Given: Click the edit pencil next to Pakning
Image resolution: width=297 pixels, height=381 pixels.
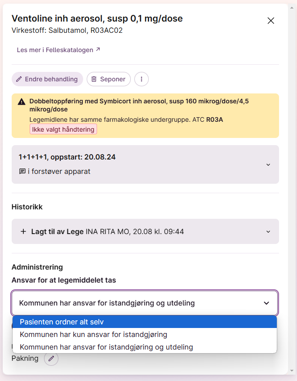Looking at the screenshot, I should 51,359.
